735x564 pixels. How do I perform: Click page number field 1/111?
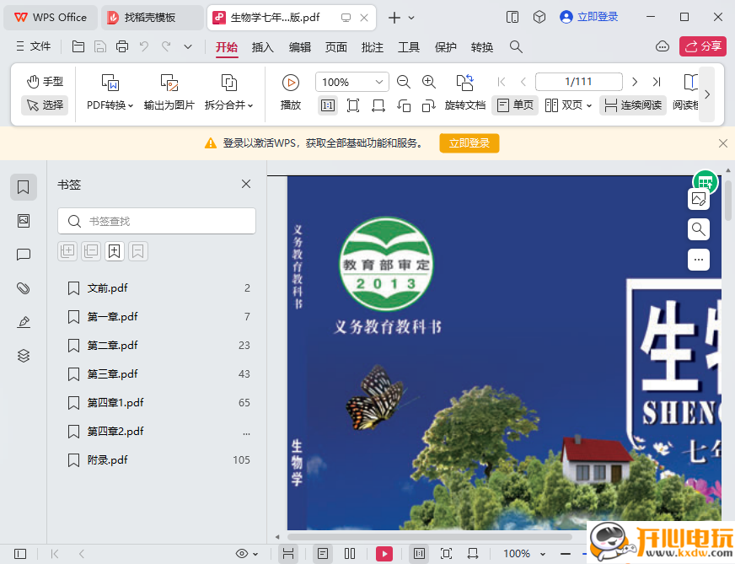(x=579, y=82)
